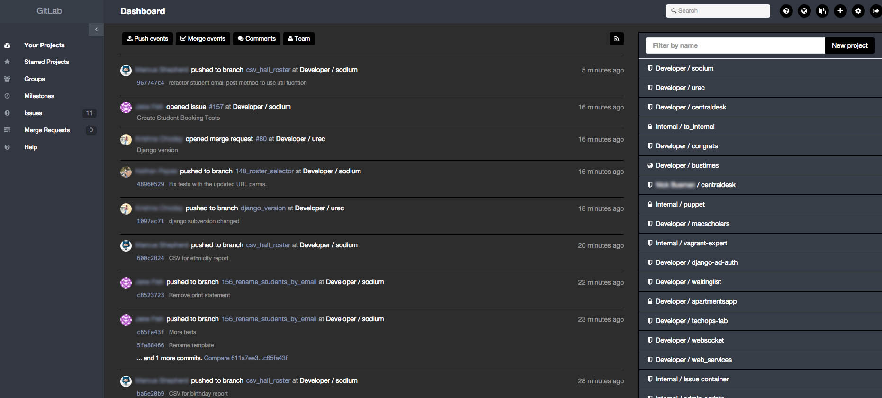Click the Groups people icon
This screenshot has height=398, width=882.
tap(7, 79)
